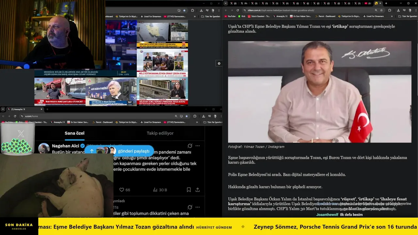
Task: Open Kick bookmark in diken window
Action: 242,16
